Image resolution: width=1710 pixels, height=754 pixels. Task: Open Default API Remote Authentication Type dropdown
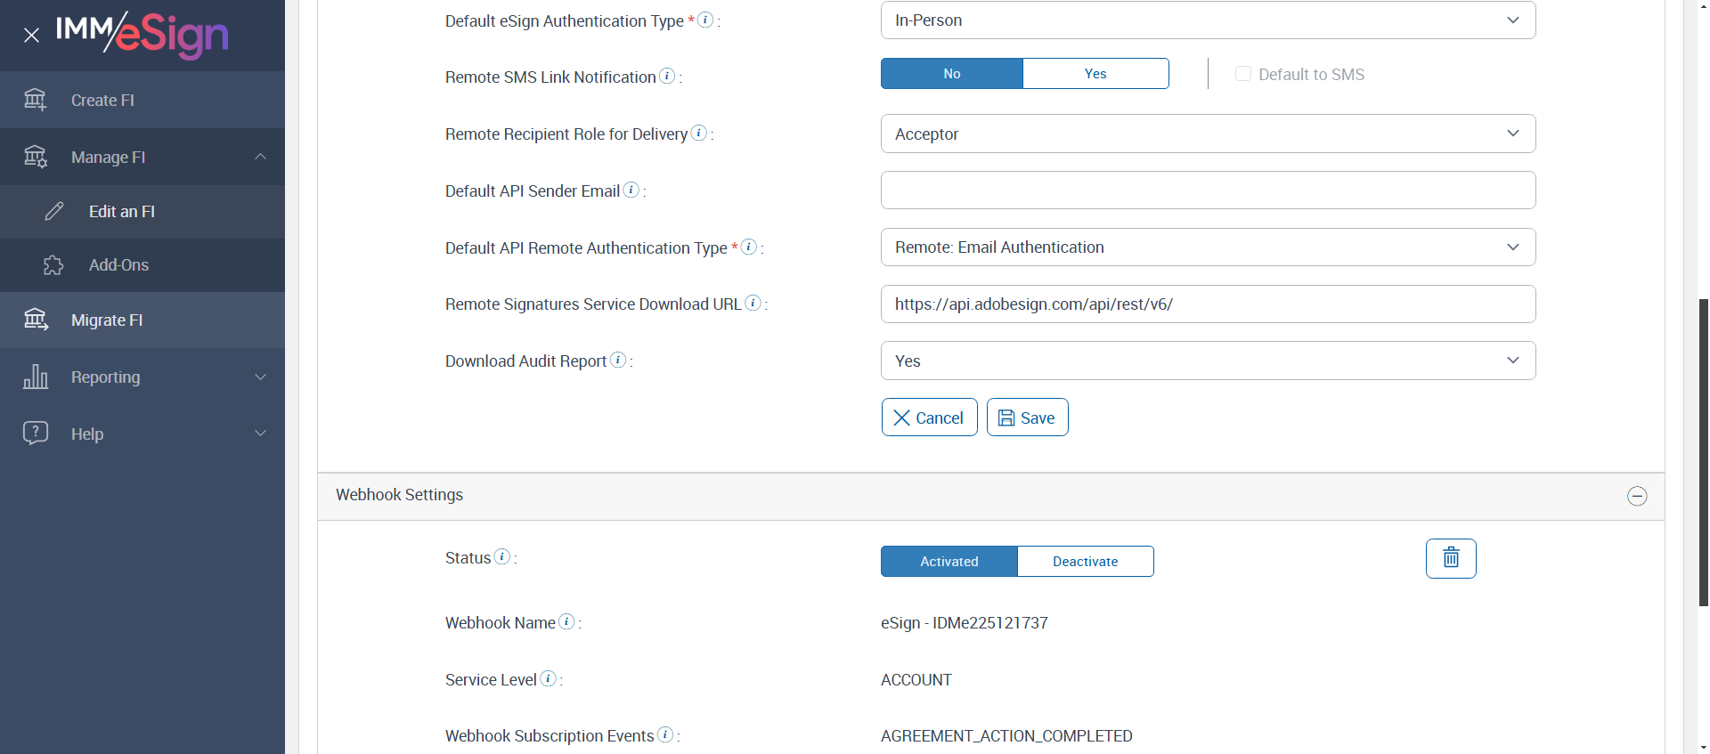tap(1207, 247)
